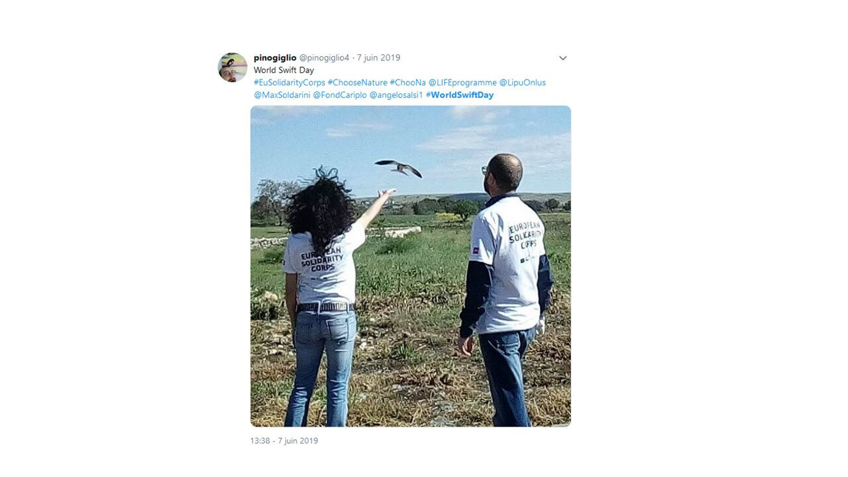The image size is (848, 477).
Task: Click the flying swift in the photo
Action: [x=398, y=168]
